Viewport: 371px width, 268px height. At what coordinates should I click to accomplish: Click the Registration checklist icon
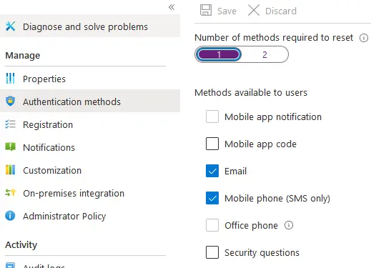click(x=10, y=124)
